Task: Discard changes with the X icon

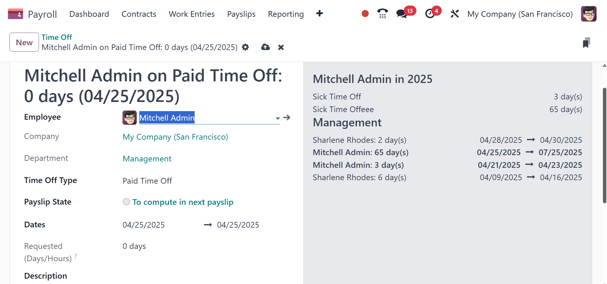Action: [x=281, y=47]
